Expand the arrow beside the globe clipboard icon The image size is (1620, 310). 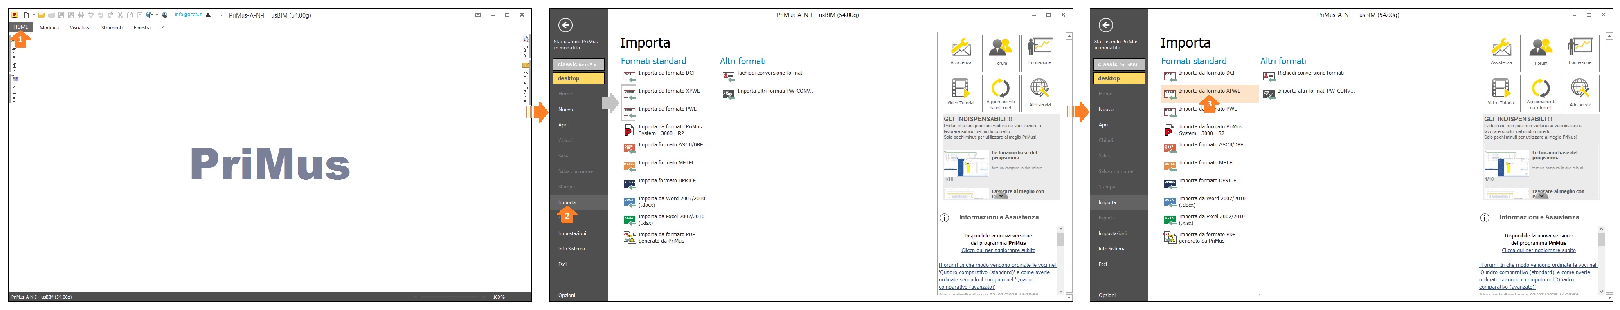pos(157,15)
